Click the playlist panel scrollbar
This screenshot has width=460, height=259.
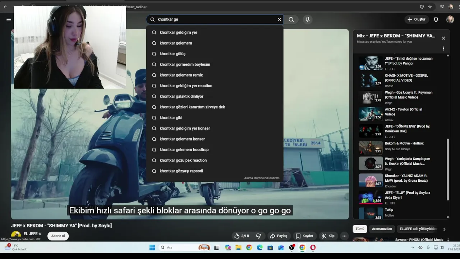(448, 169)
